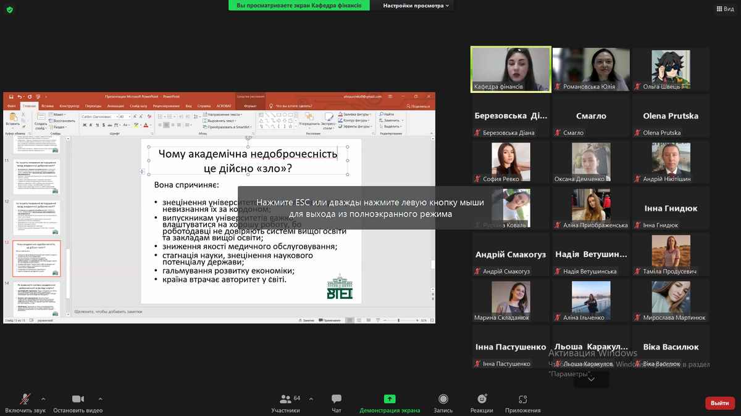The width and height of the screenshot is (741, 416).
Task: Show next page of participant videos
Action: [x=591, y=379]
